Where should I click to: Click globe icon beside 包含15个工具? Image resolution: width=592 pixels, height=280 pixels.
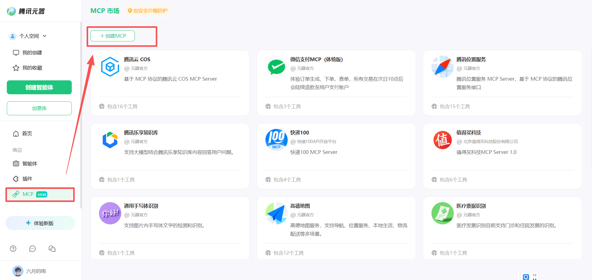coord(434,106)
